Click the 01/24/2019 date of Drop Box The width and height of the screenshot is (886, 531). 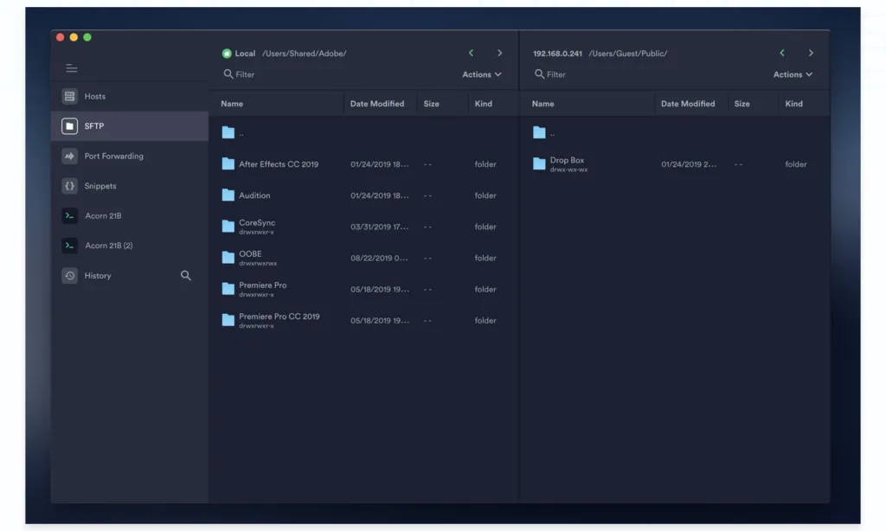(689, 164)
